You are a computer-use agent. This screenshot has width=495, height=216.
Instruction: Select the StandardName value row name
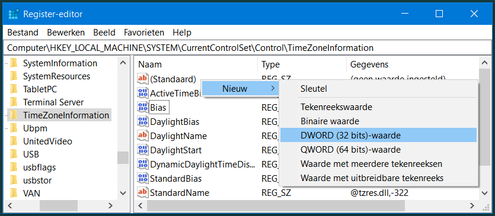tap(179, 192)
